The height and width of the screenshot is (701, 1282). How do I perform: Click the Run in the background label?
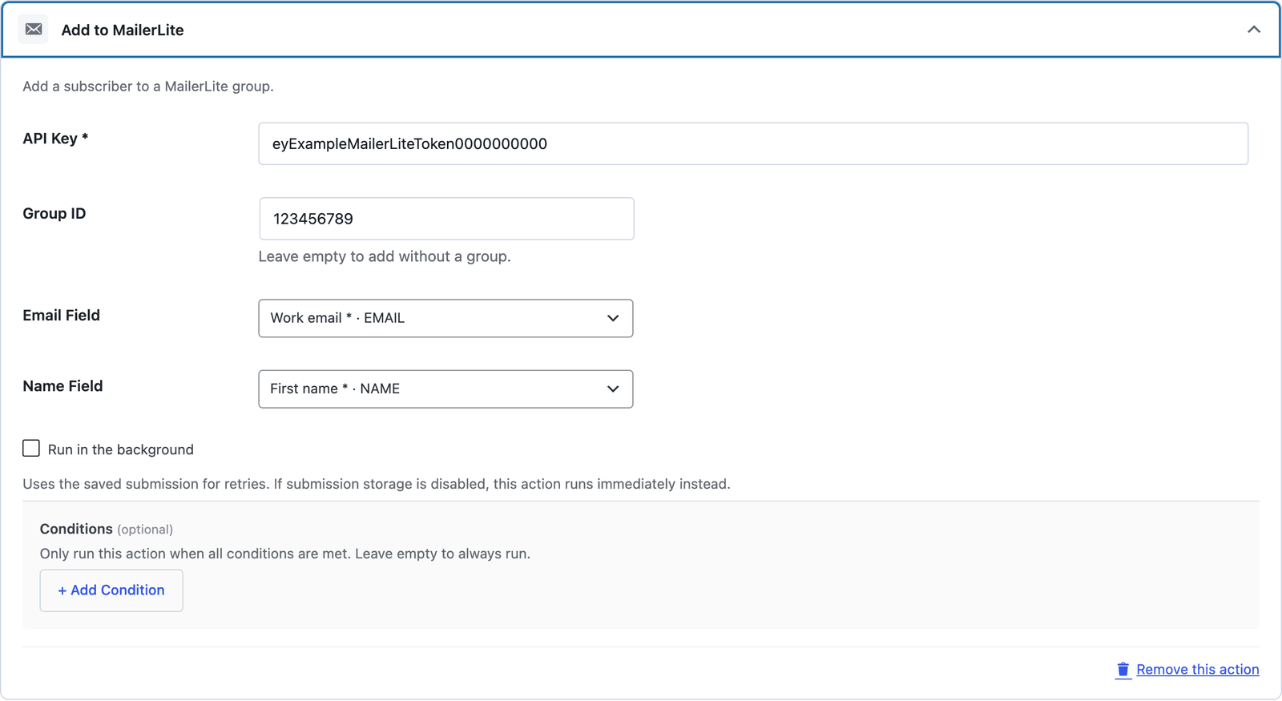tap(121, 449)
